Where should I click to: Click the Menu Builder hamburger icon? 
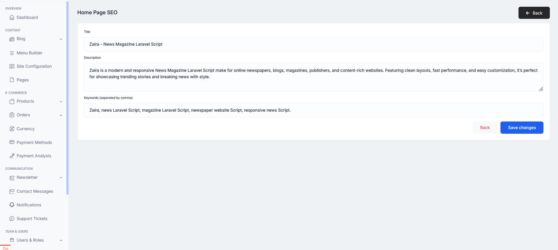[12, 53]
